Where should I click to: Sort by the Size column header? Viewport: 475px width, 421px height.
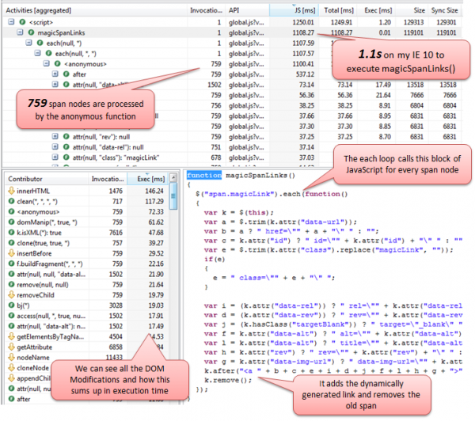[x=411, y=10]
